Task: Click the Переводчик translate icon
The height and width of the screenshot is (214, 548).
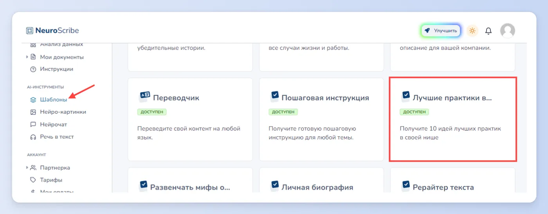Action: point(144,96)
